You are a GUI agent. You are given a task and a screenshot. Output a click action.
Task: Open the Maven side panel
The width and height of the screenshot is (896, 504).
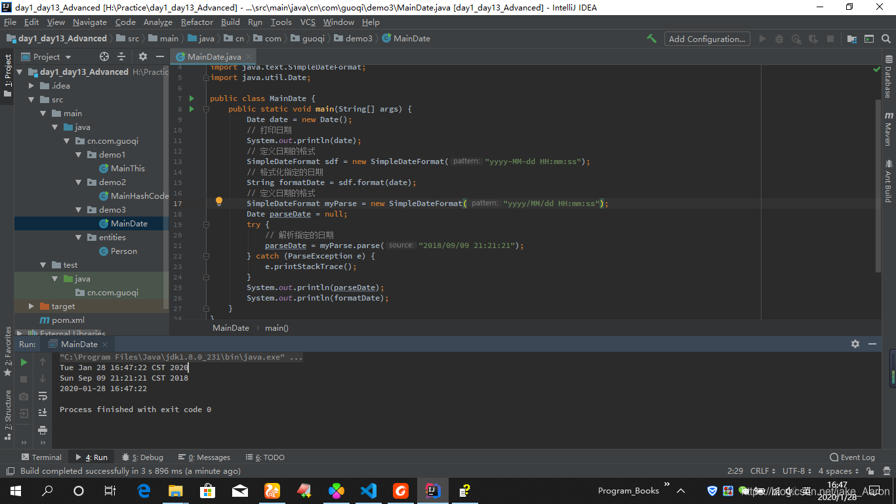pyautogui.click(x=888, y=129)
